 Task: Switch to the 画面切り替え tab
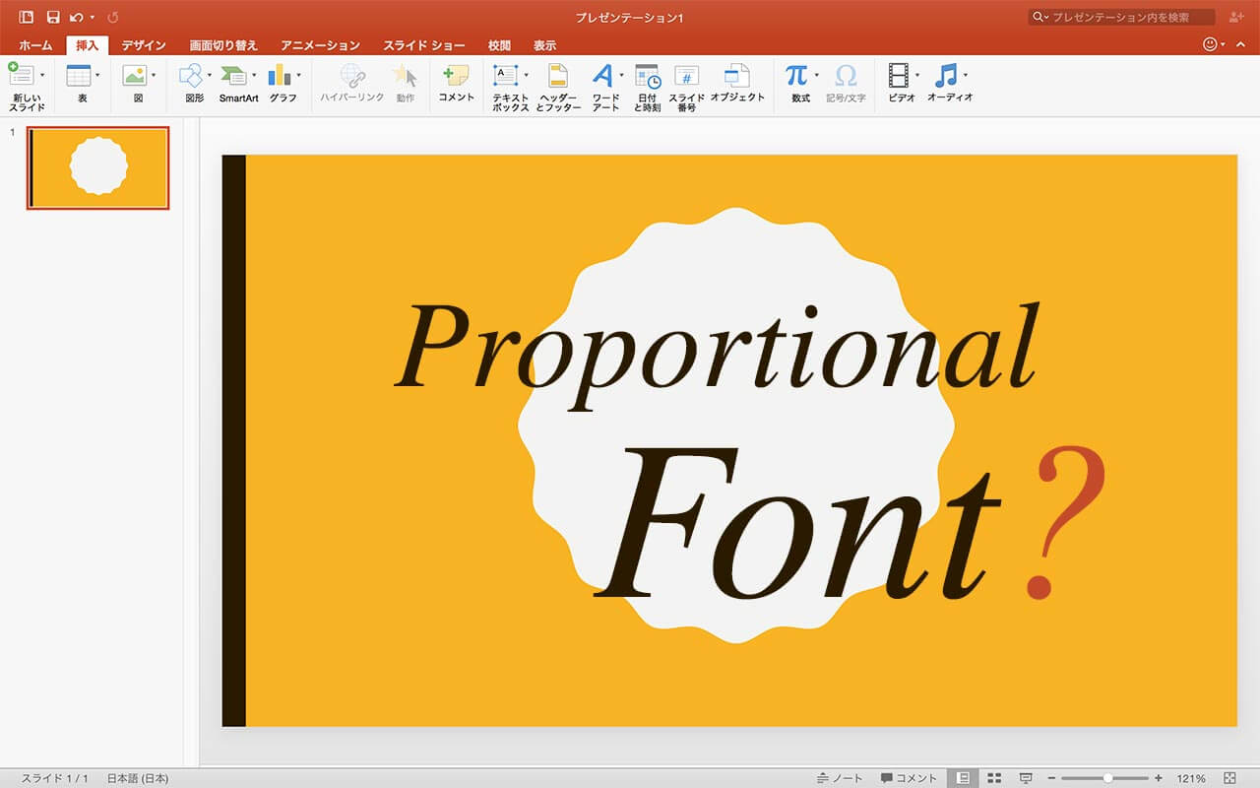point(223,45)
